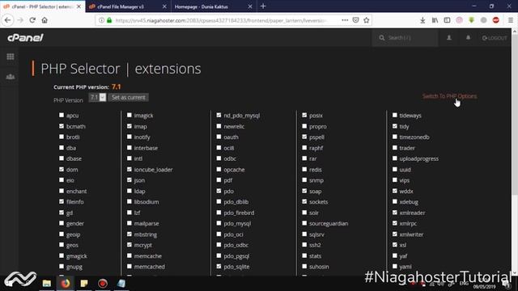Click the 'gmagick' extension label

click(77, 256)
